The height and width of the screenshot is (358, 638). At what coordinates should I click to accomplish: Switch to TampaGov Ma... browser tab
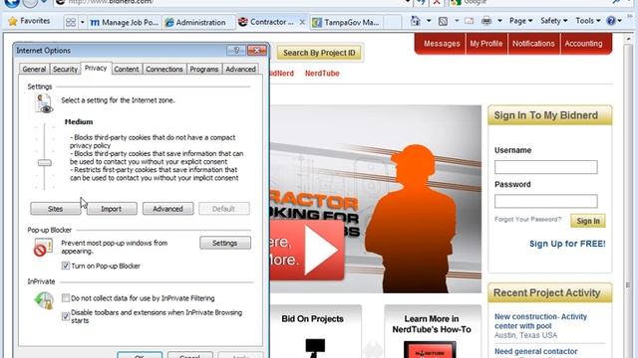[x=346, y=22]
